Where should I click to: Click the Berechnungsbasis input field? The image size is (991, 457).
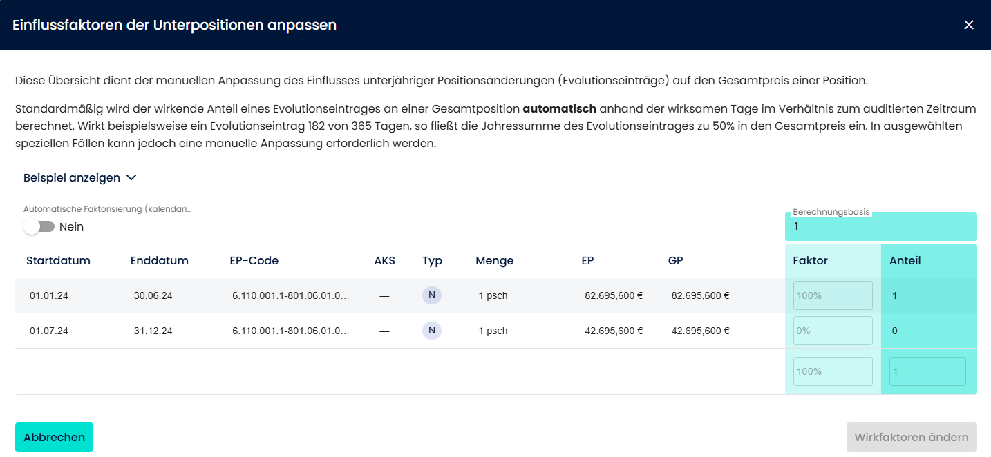[x=880, y=226]
